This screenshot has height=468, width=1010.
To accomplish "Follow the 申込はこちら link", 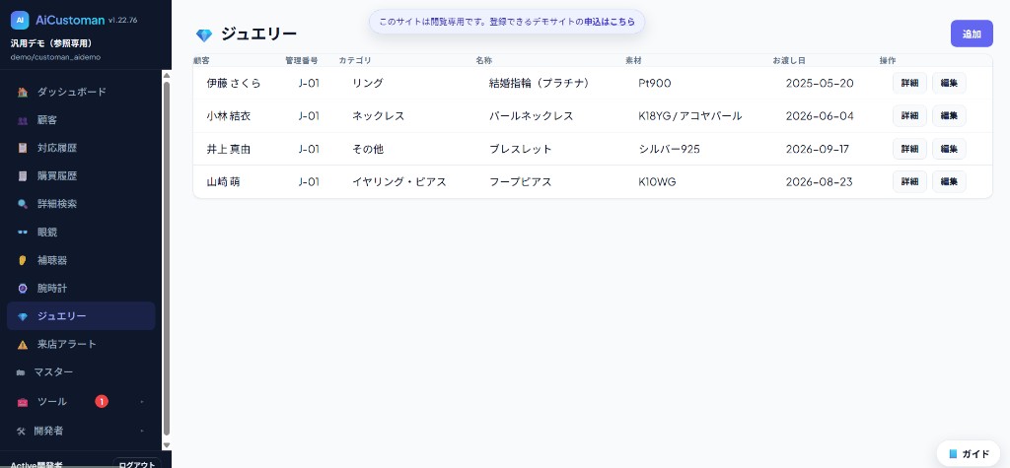I will (x=610, y=22).
